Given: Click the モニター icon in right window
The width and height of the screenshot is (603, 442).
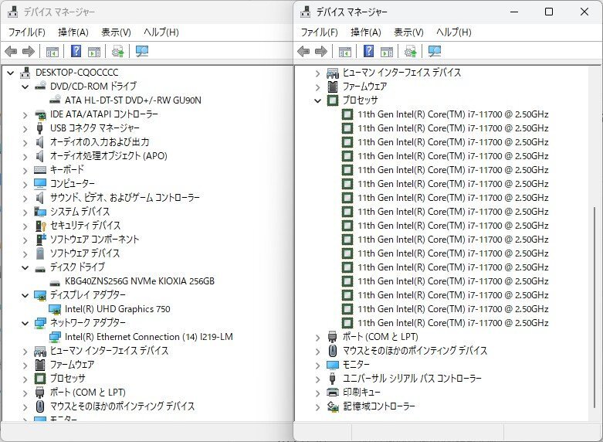Looking at the screenshot, I should tap(333, 364).
